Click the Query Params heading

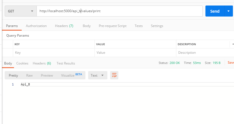[18, 36]
